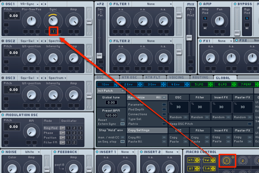The height and width of the screenshot is (173, 259).
Task: Toggle Insert 1 power button
Action: (97, 152)
